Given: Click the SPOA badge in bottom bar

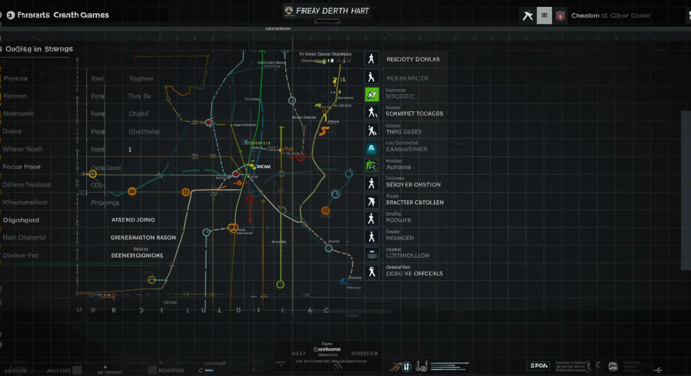Looking at the screenshot, I should click(538, 366).
